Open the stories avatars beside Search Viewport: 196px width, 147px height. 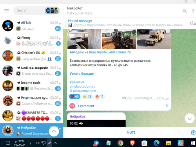tap(52, 11)
